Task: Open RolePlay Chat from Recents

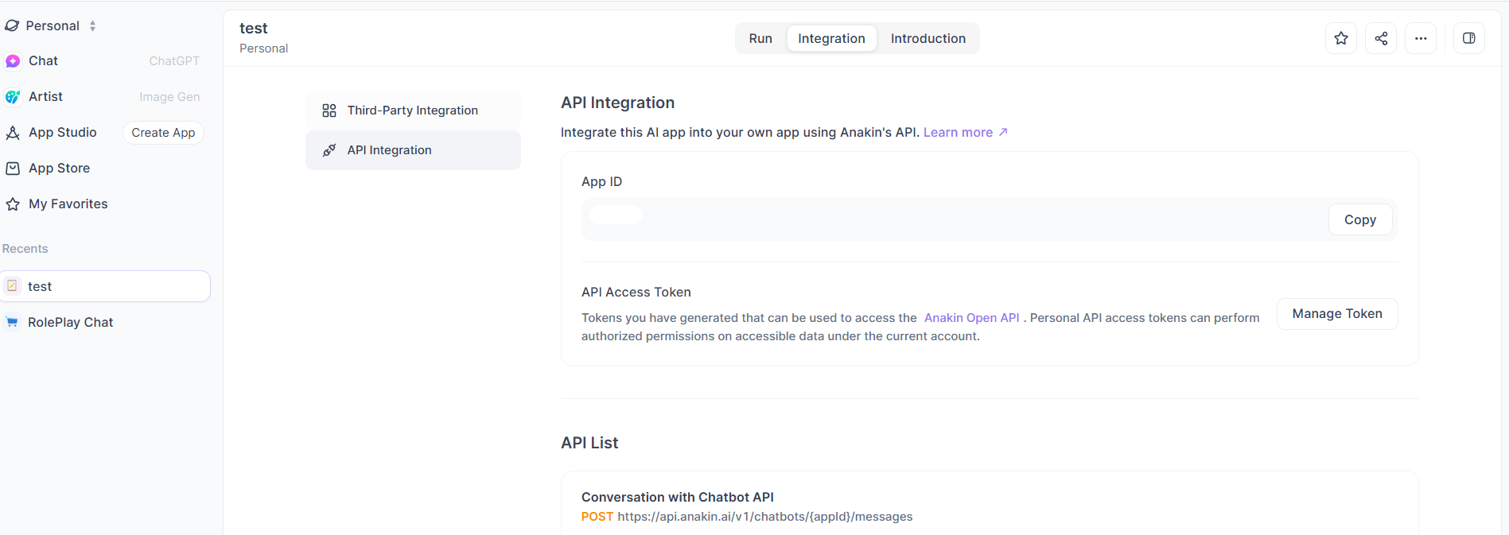Action: pos(70,323)
